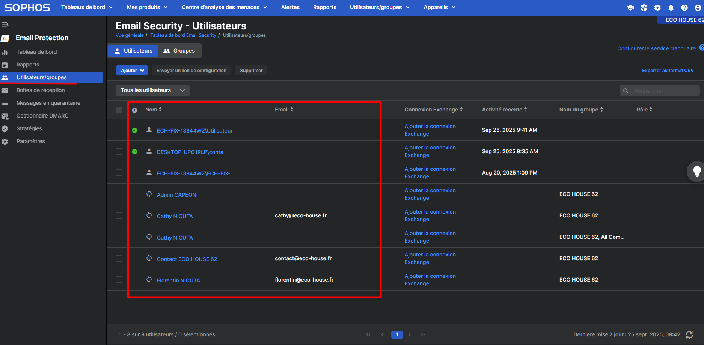Click the Email Protection product icon
This screenshot has height=345, width=704.
point(5,38)
